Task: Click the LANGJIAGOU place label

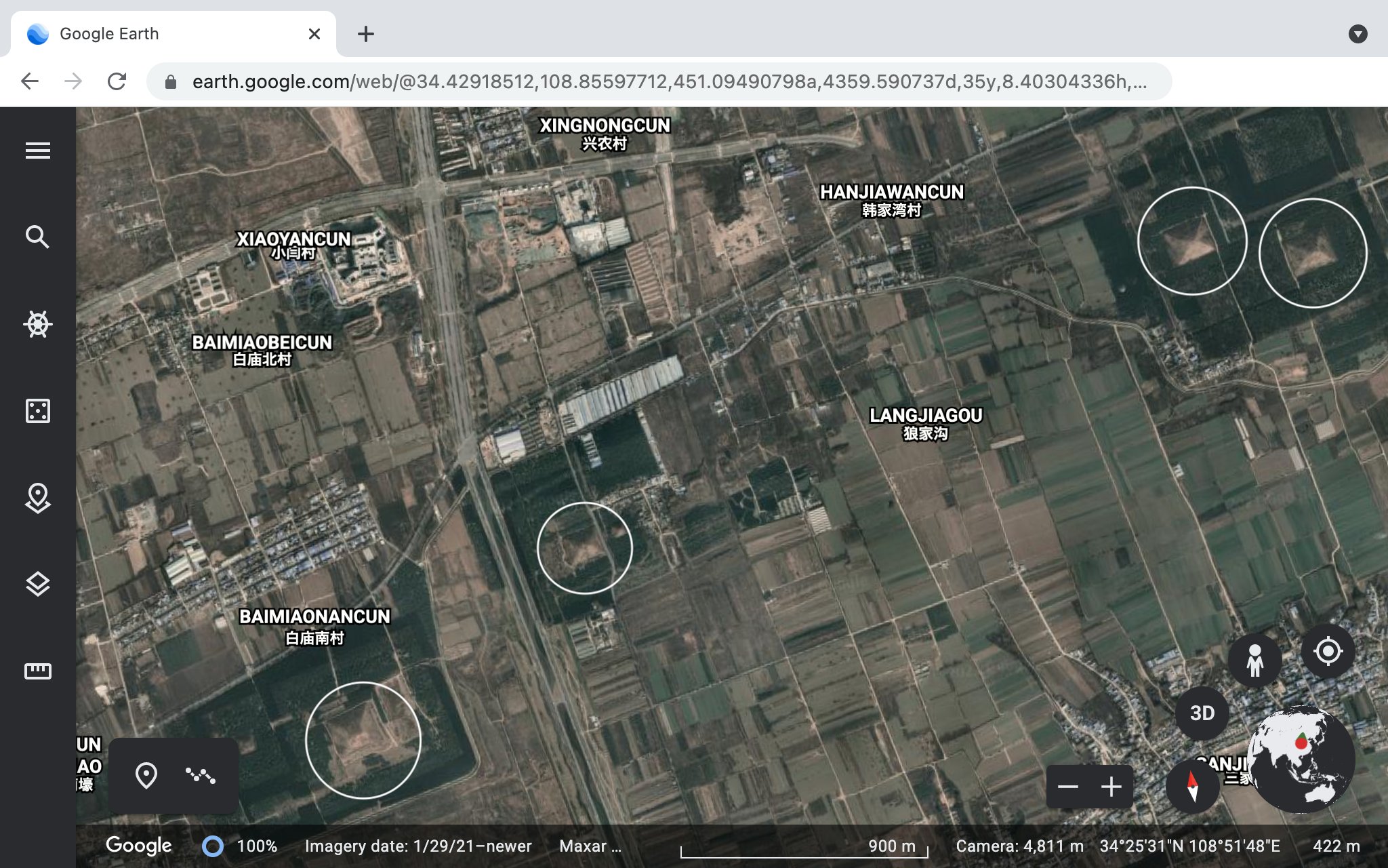Action: click(x=926, y=423)
